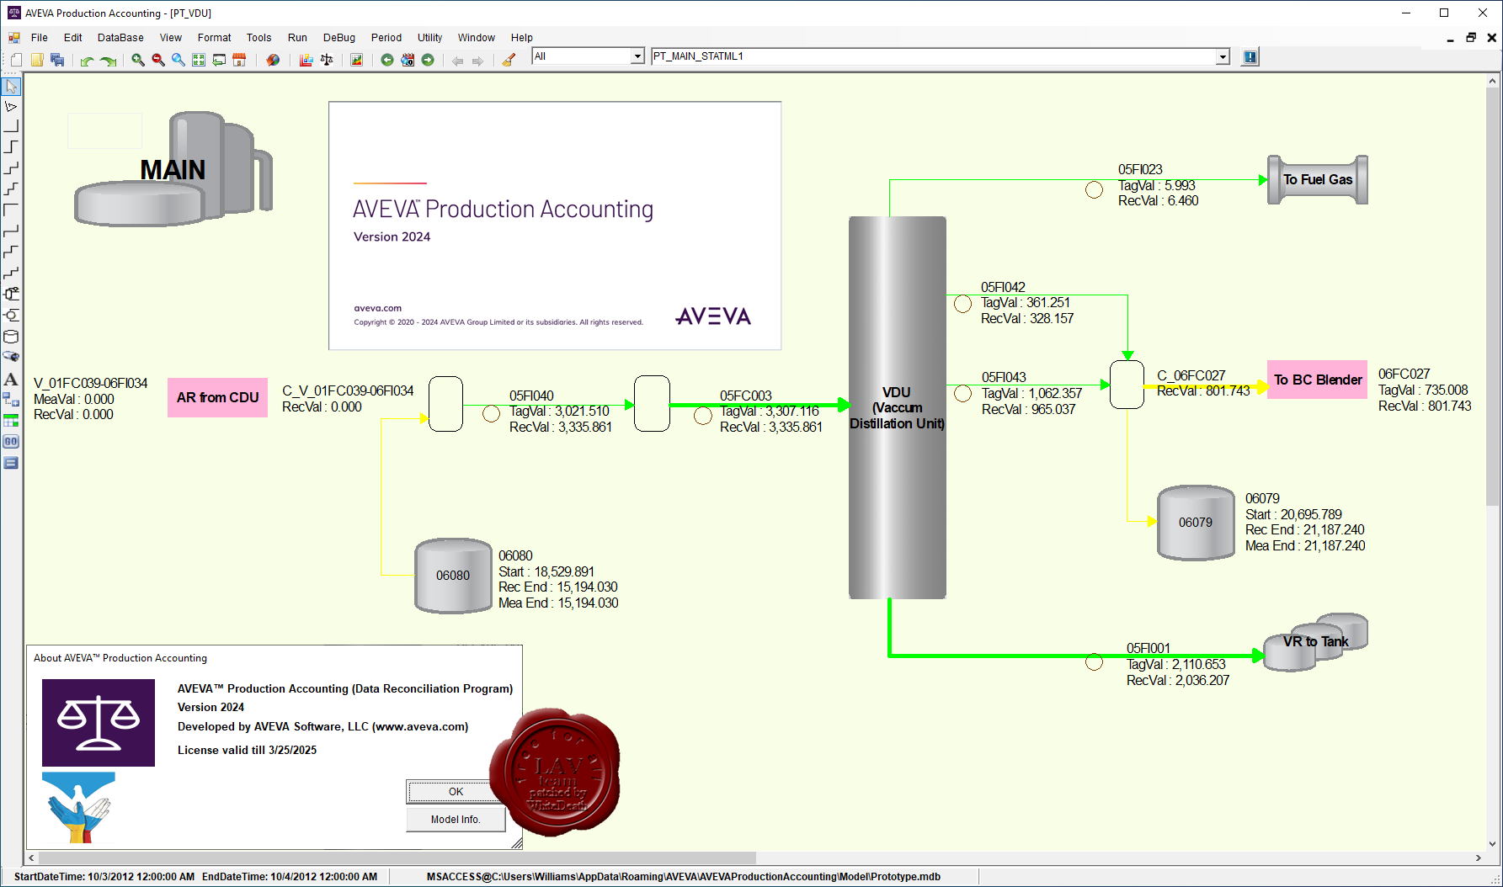Click the house-shaped Main page icon

pos(239,60)
